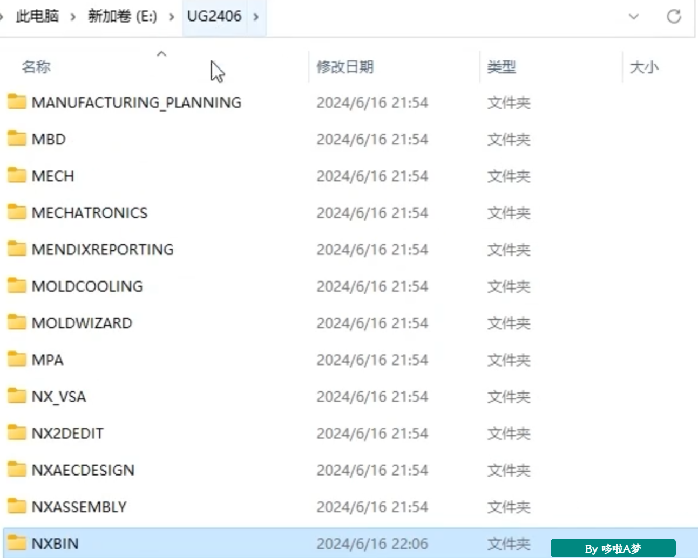Click the modified date of MPA row

coord(372,360)
